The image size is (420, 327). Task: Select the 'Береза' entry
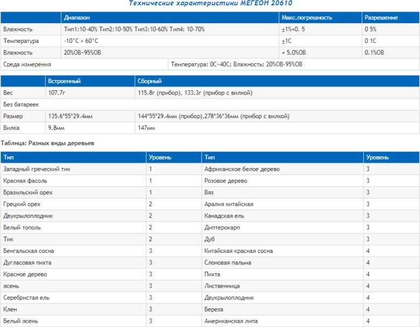pos(213,309)
